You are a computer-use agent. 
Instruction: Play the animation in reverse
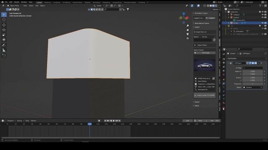(x=111, y=121)
